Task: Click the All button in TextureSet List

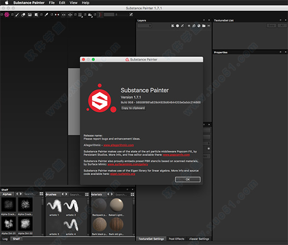Action: 282,25
